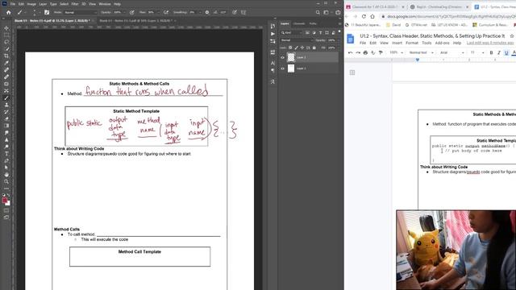The image size is (516, 290).
Task: Toggle airbrush build-up button
Action: tap(166, 13)
